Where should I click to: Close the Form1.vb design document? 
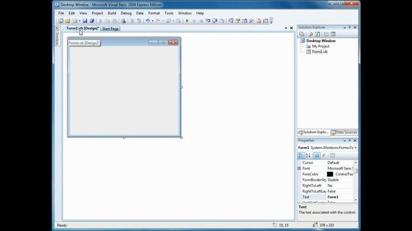(x=292, y=28)
